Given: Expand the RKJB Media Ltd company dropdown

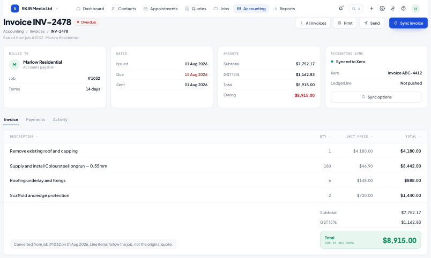Looking at the screenshot, I should point(57,9).
